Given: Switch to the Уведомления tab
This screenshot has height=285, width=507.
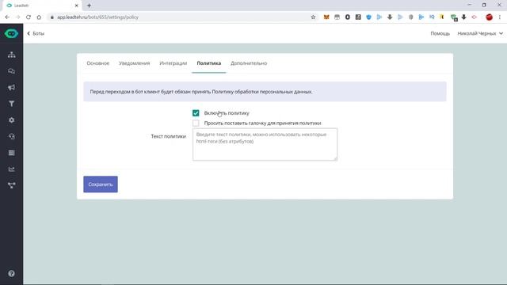Looking at the screenshot, I should [134, 63].
